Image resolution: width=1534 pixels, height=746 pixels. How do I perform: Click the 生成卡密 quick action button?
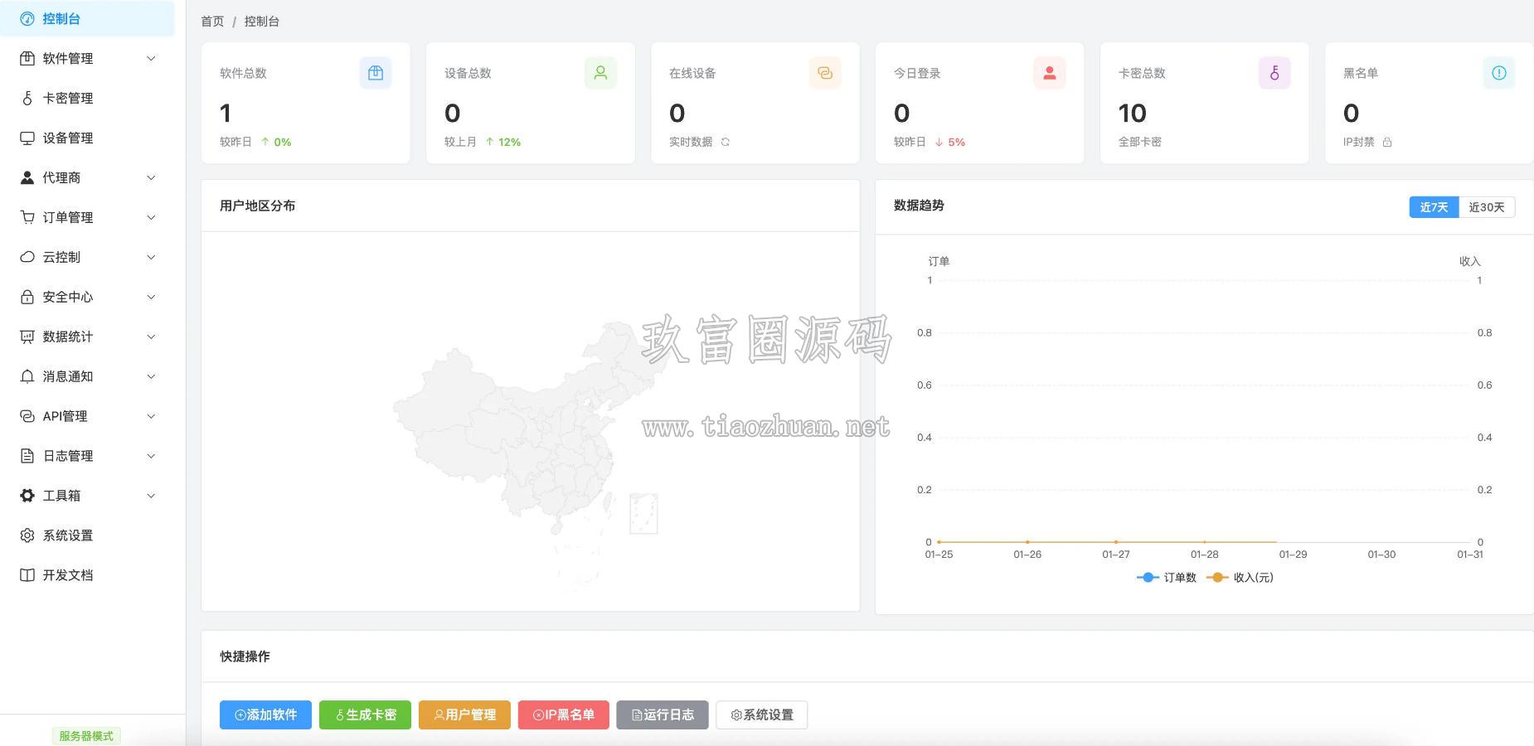pos(365,715)
